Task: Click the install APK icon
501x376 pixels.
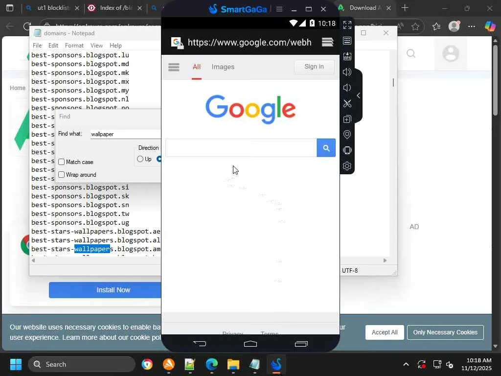Action: tap(347, 56)
